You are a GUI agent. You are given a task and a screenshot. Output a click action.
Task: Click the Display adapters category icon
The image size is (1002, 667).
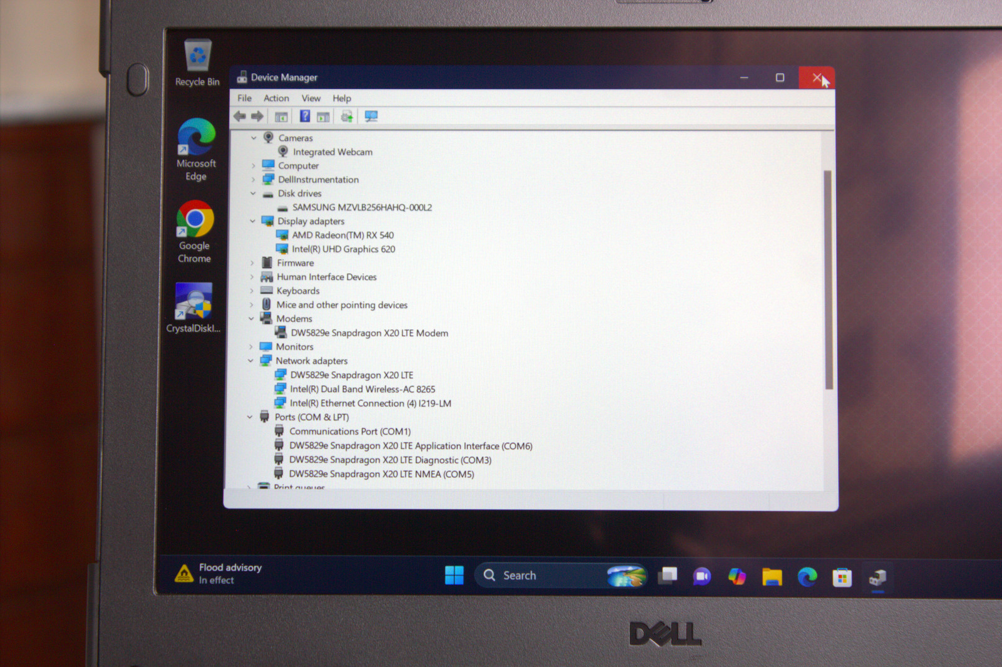click(267, 221)
